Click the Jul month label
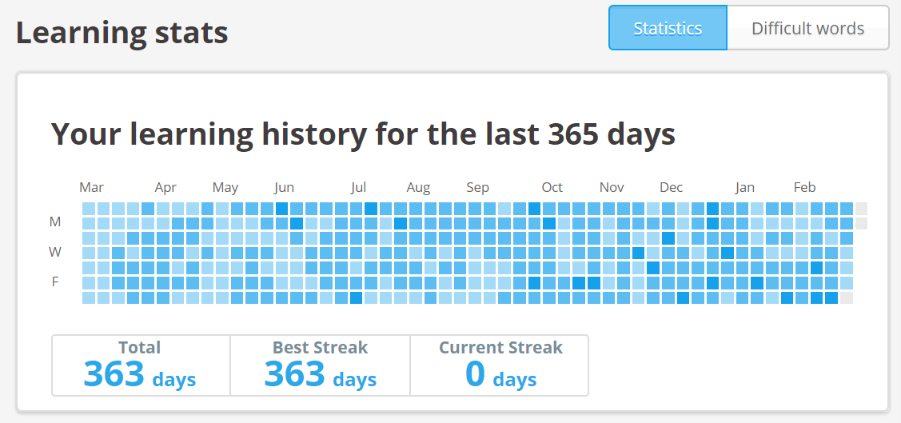The image size is (901, 423). pos(358,187)
